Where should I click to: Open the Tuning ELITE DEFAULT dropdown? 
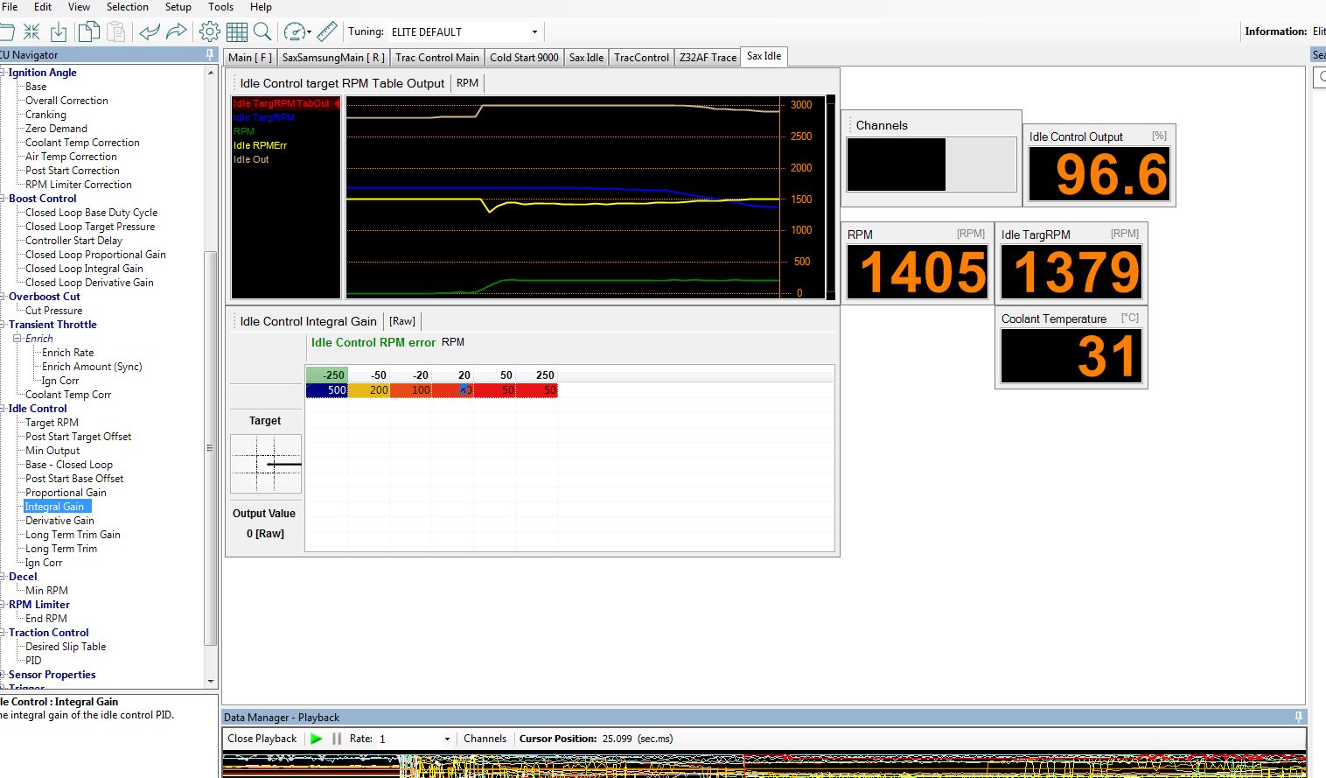(534, 32)
